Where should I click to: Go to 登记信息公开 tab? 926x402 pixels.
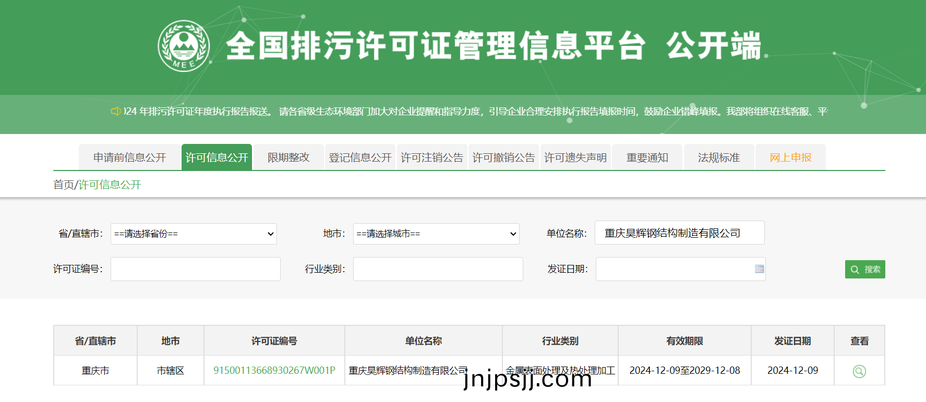(360, 157)
